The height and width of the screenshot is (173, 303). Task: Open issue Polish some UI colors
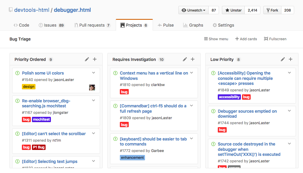click(43, 73)
